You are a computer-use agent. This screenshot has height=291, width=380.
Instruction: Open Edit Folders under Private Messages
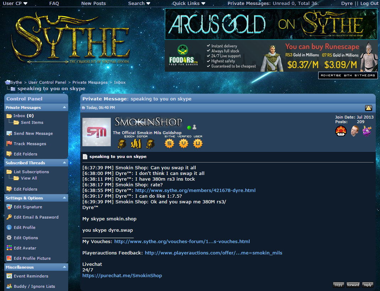(26, 154)
